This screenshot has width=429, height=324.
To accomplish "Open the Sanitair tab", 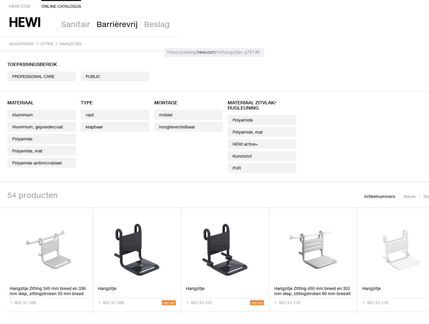I will pos(75,24).
